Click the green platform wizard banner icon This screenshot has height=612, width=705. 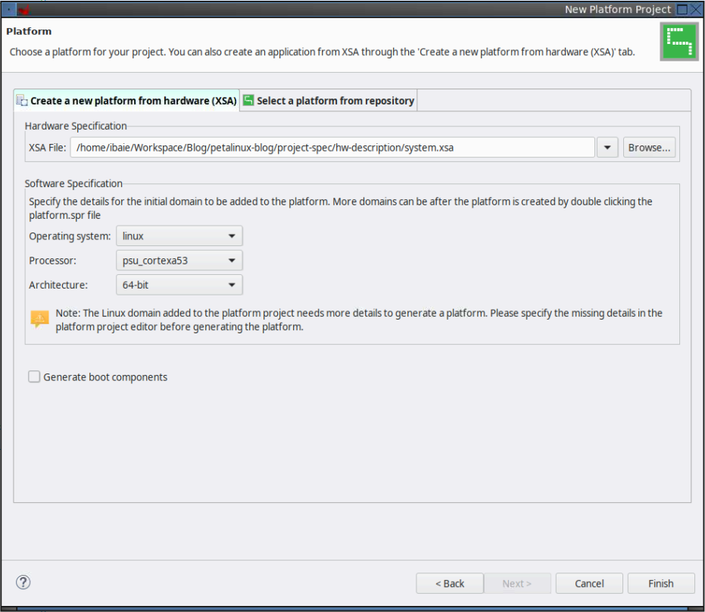[x=678, y=42]
